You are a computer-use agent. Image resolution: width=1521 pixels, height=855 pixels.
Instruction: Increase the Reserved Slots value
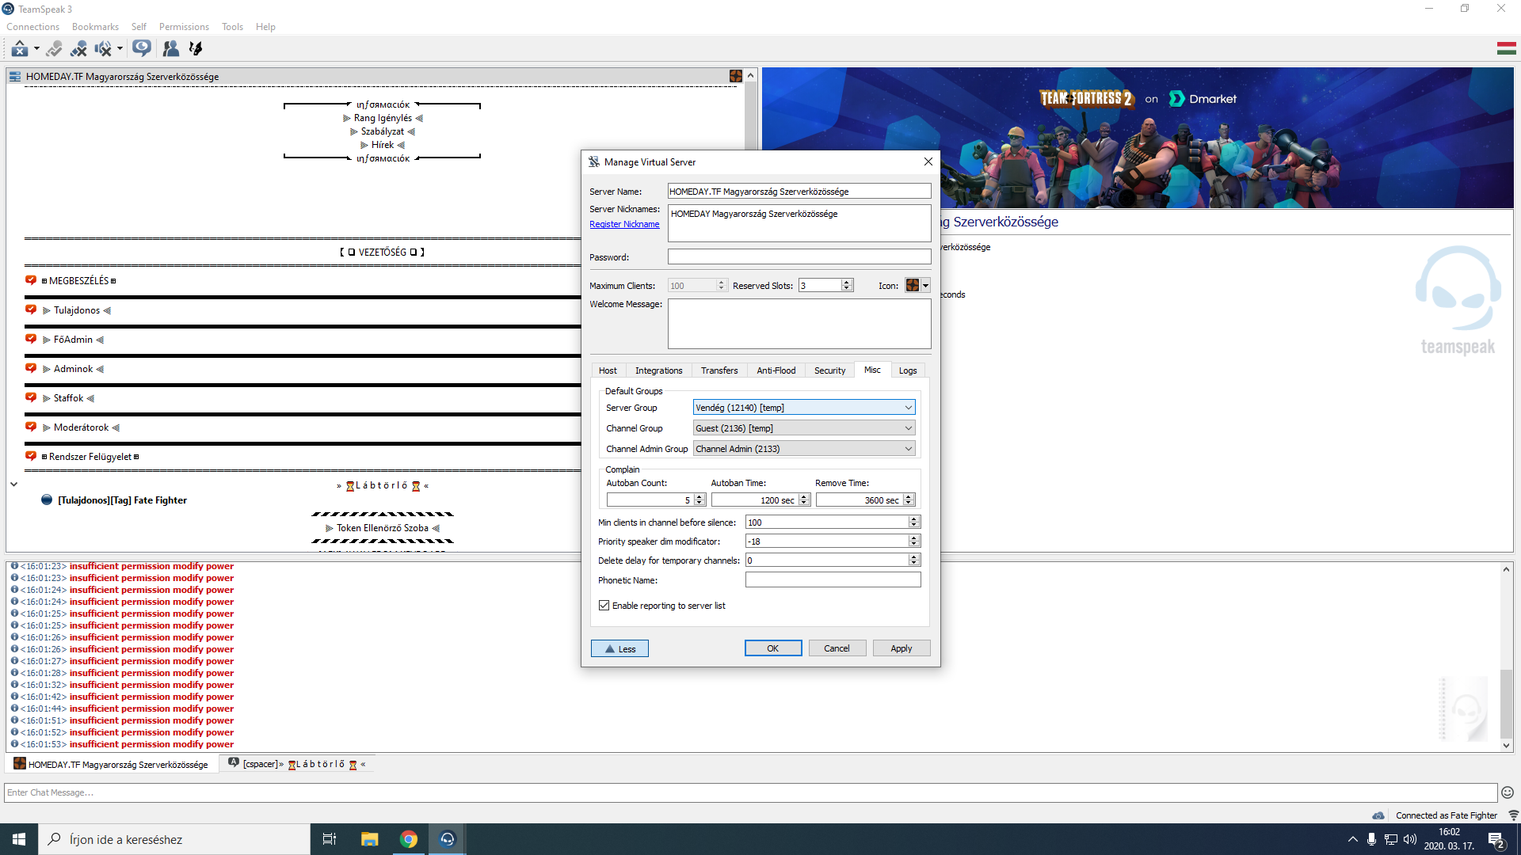[847, 282]
